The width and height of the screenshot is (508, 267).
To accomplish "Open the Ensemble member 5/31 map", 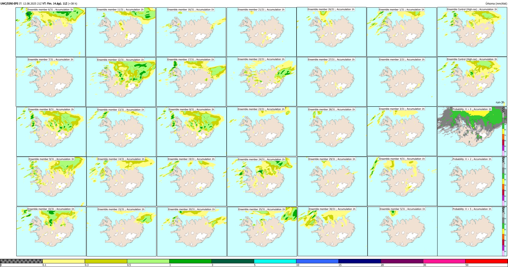I will pyautogui.click(x=402, y=231).
